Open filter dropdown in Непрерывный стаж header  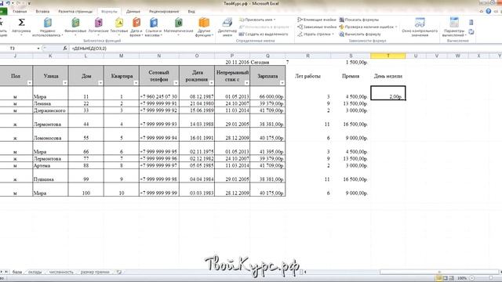(x=246, y=83)
